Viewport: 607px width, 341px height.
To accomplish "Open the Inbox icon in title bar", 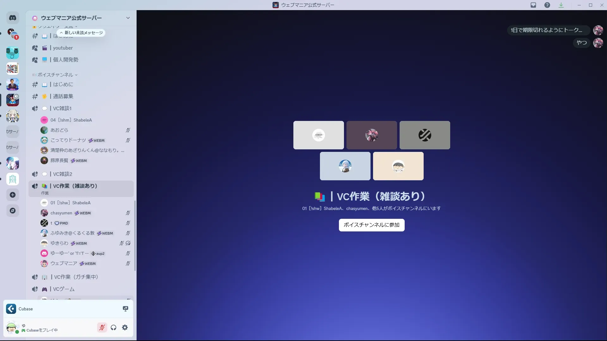I will [x=533, y=5].
